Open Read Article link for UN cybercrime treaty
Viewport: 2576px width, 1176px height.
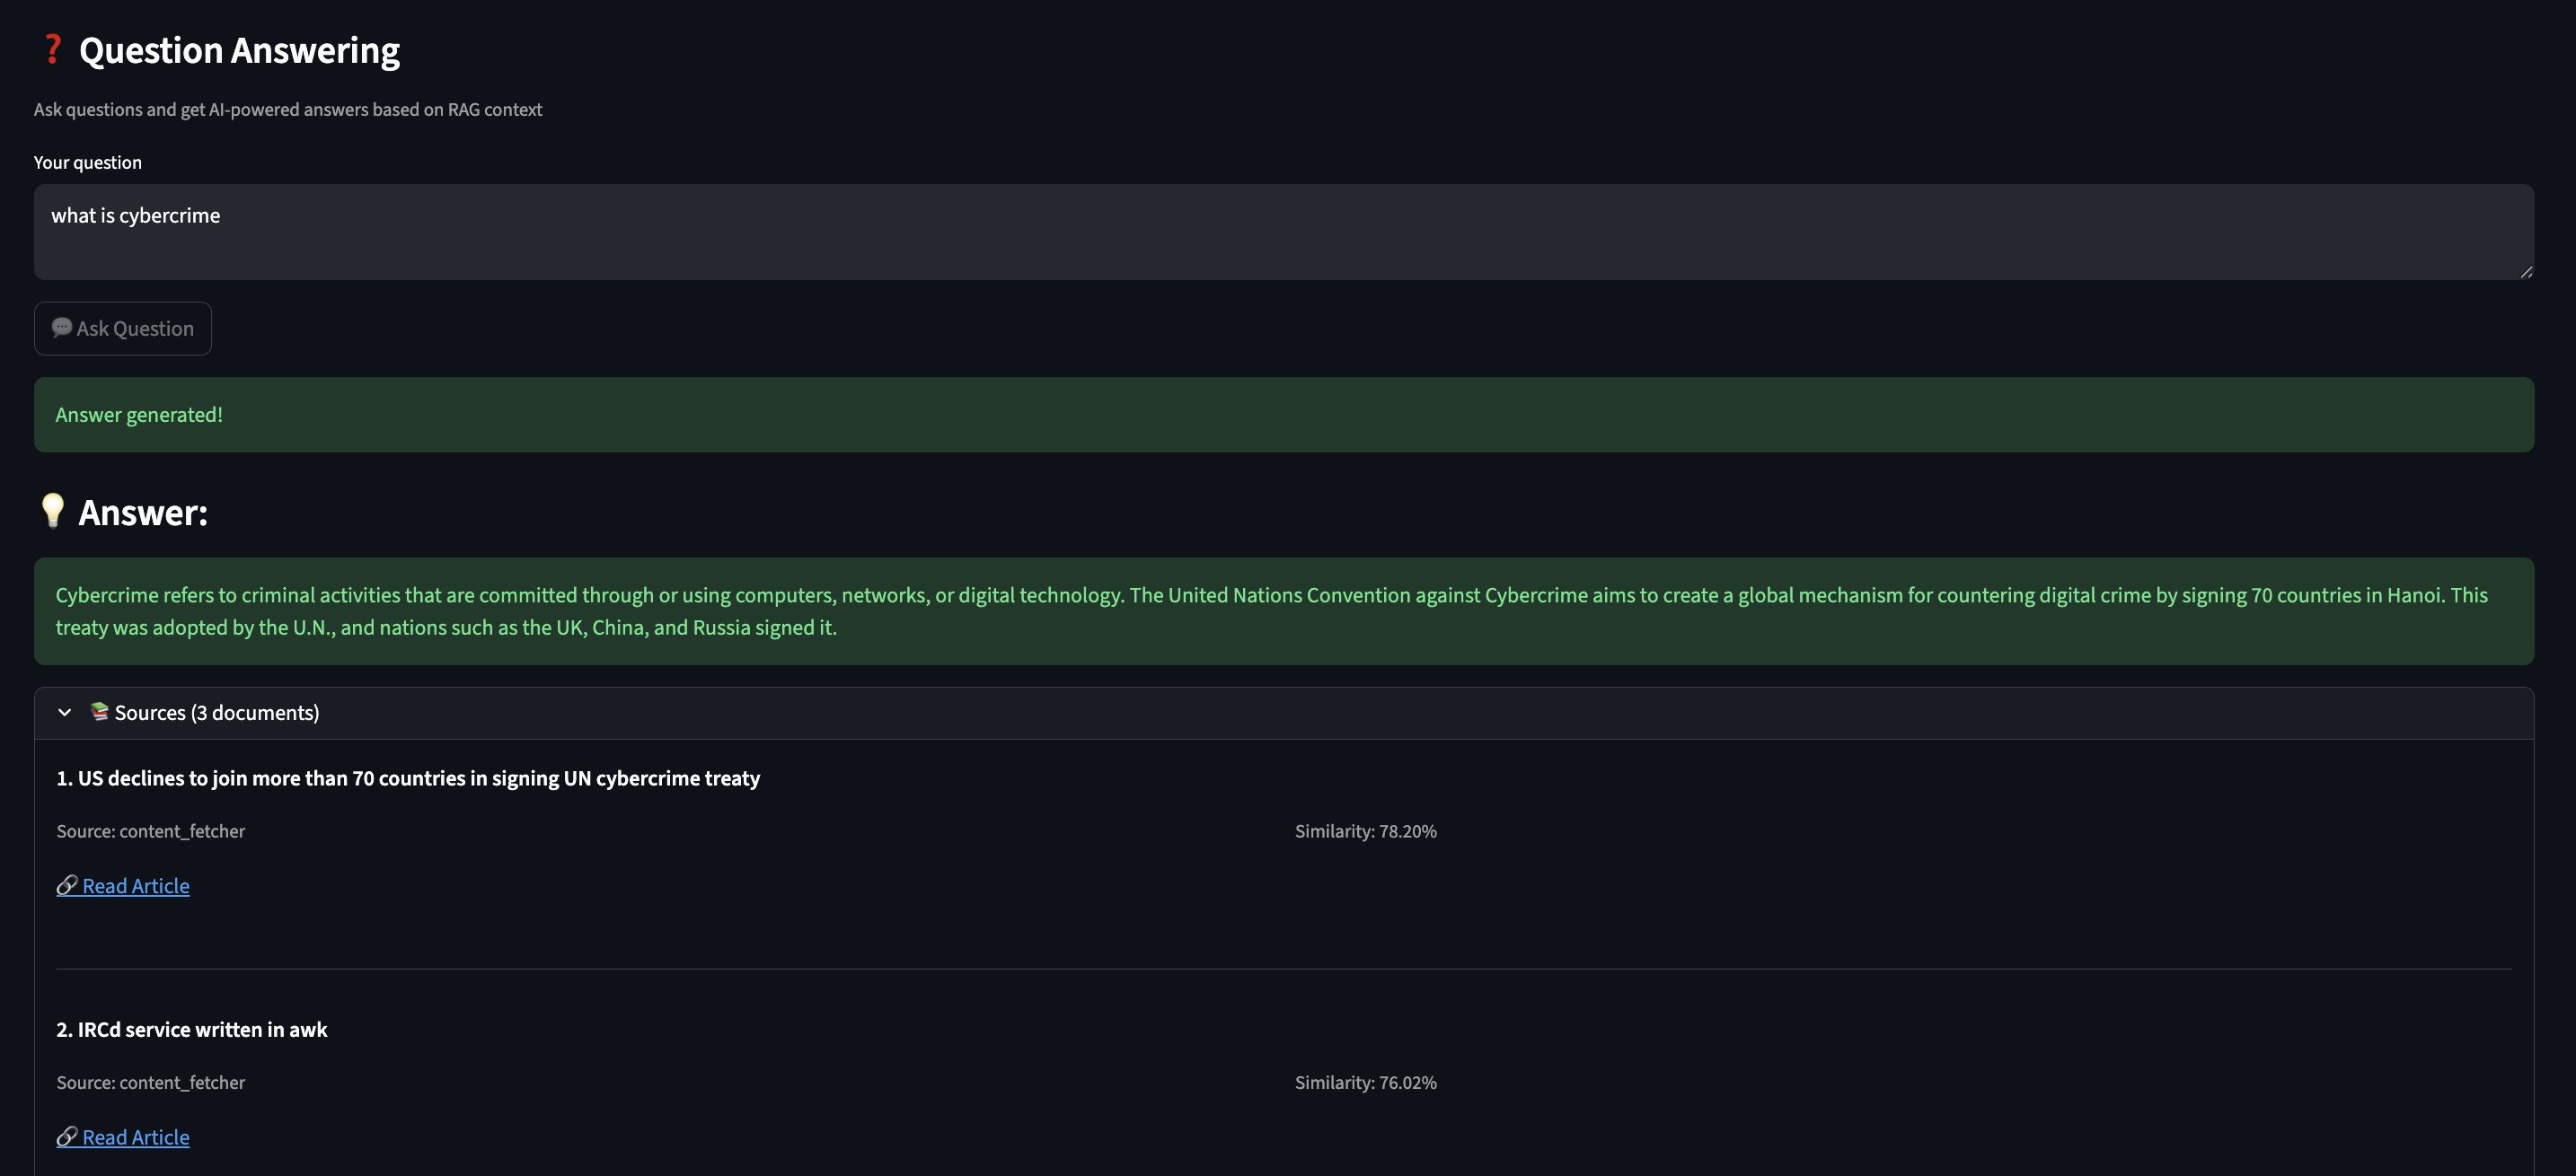click(135, 885)
